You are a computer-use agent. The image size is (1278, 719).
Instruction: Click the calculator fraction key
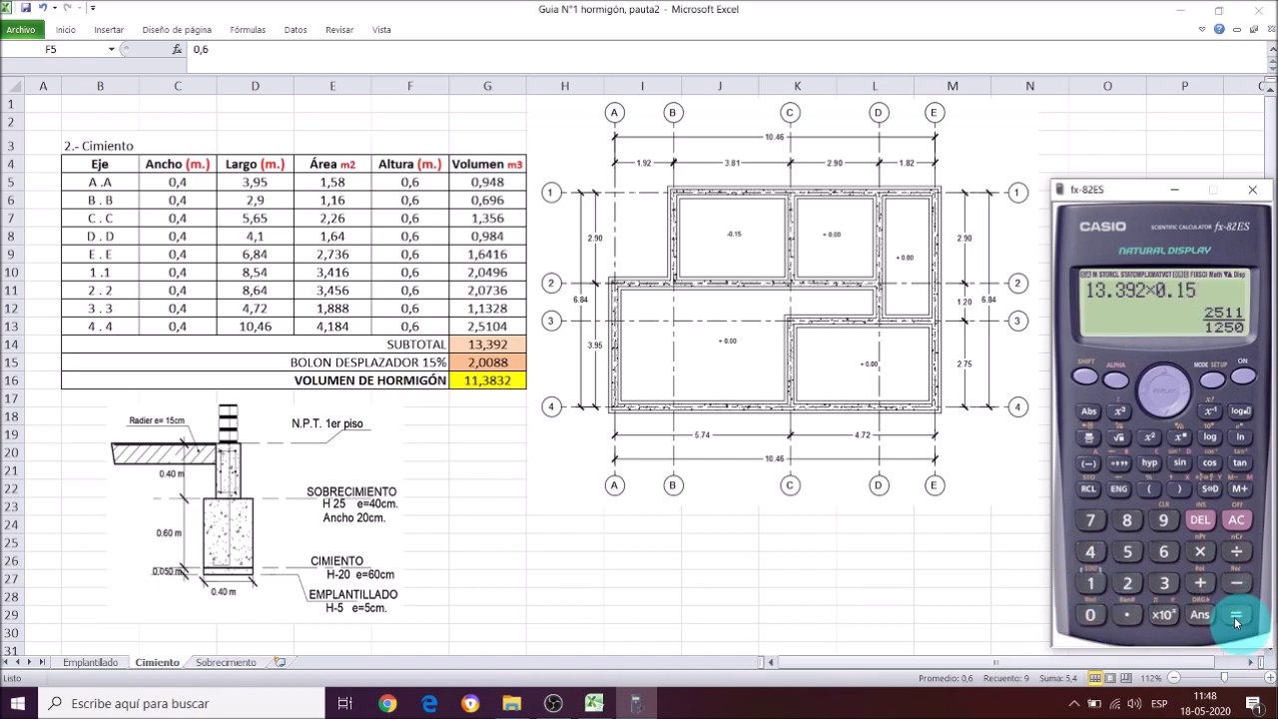(x=1089, y=437)
